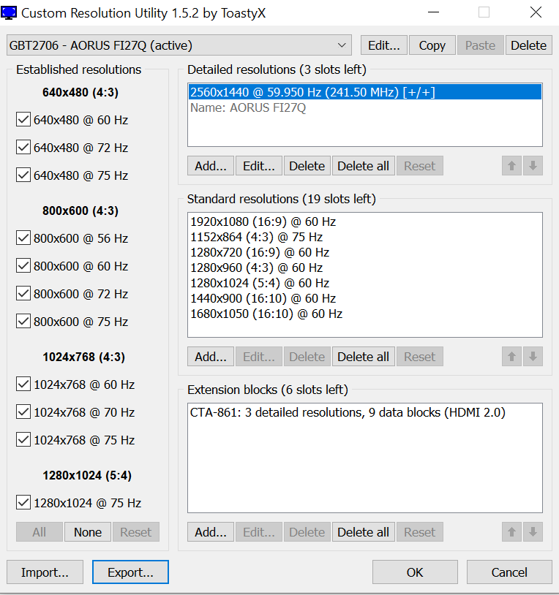Uncheck 640x480 @ 60 Hz
Image resolution: width=559 pixels, height=595 pixels.
click(x=23, y=120)
